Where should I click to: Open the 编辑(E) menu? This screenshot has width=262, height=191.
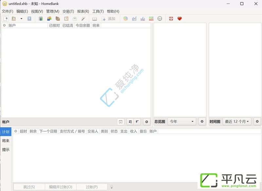[22, 11]
